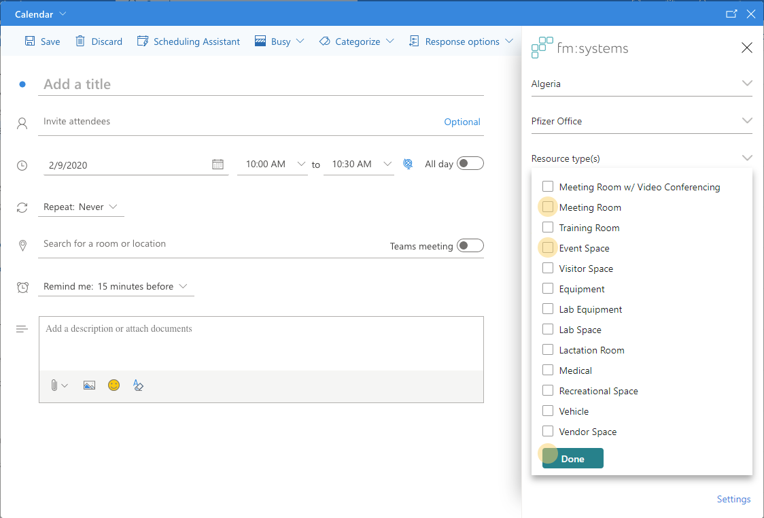Expand the Busy status dropdown arrow
This screenshot has height=518, width=764.
tap(300, 41)
